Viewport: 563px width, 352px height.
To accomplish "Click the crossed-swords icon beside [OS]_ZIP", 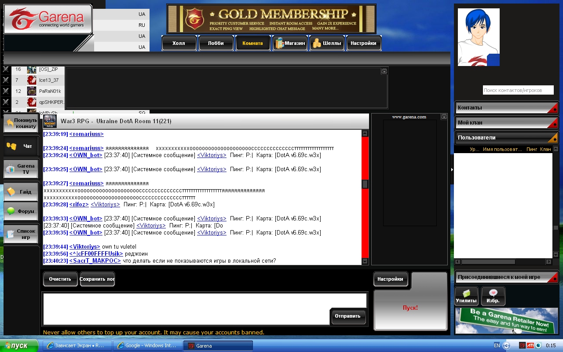I will (6, 69).
